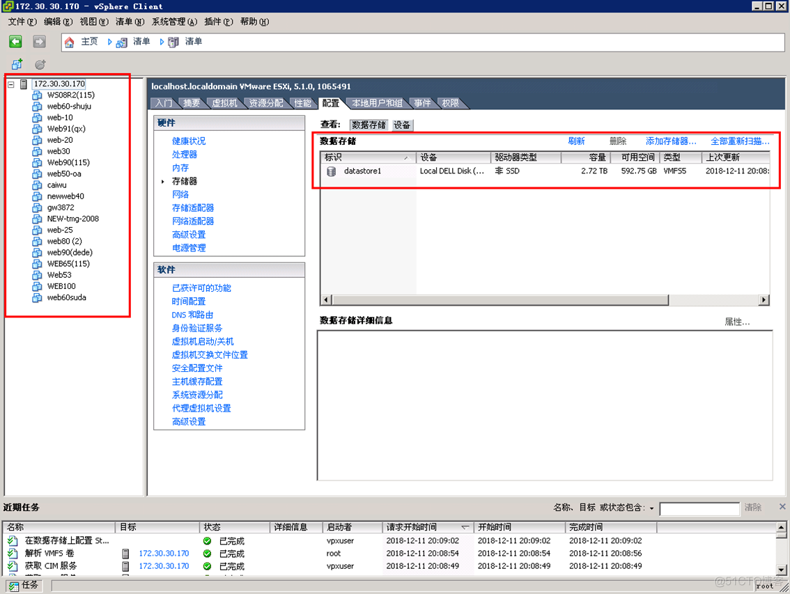Click the 全部重新扫描 link

(740, 141)
